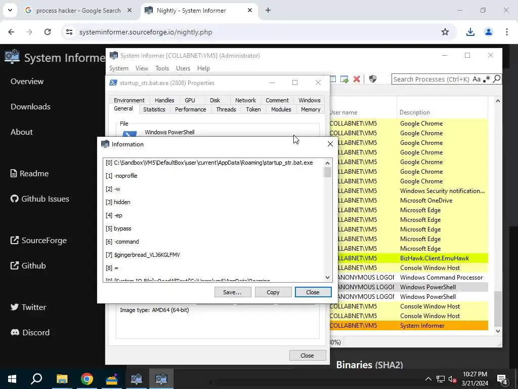Open Chrome three-dot menu
The height and width of the screenshot is (389, 518).
(506, 32)
